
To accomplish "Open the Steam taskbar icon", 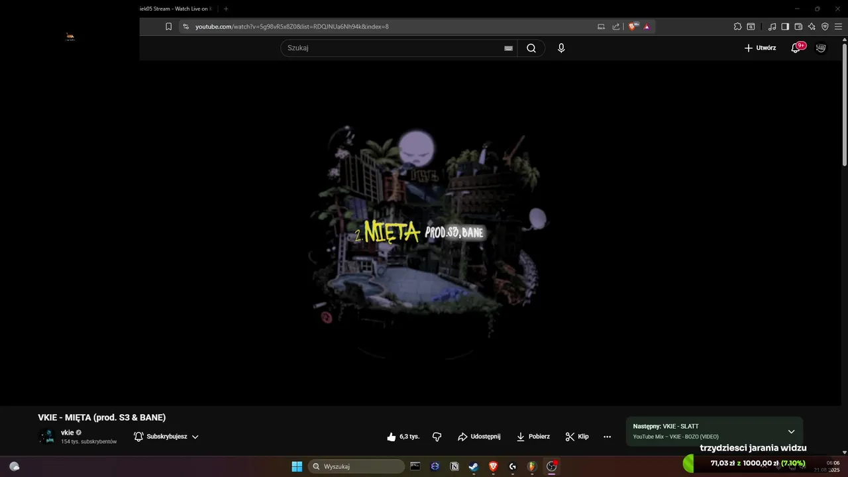I will pyautogui.click(x=474, y=466).
